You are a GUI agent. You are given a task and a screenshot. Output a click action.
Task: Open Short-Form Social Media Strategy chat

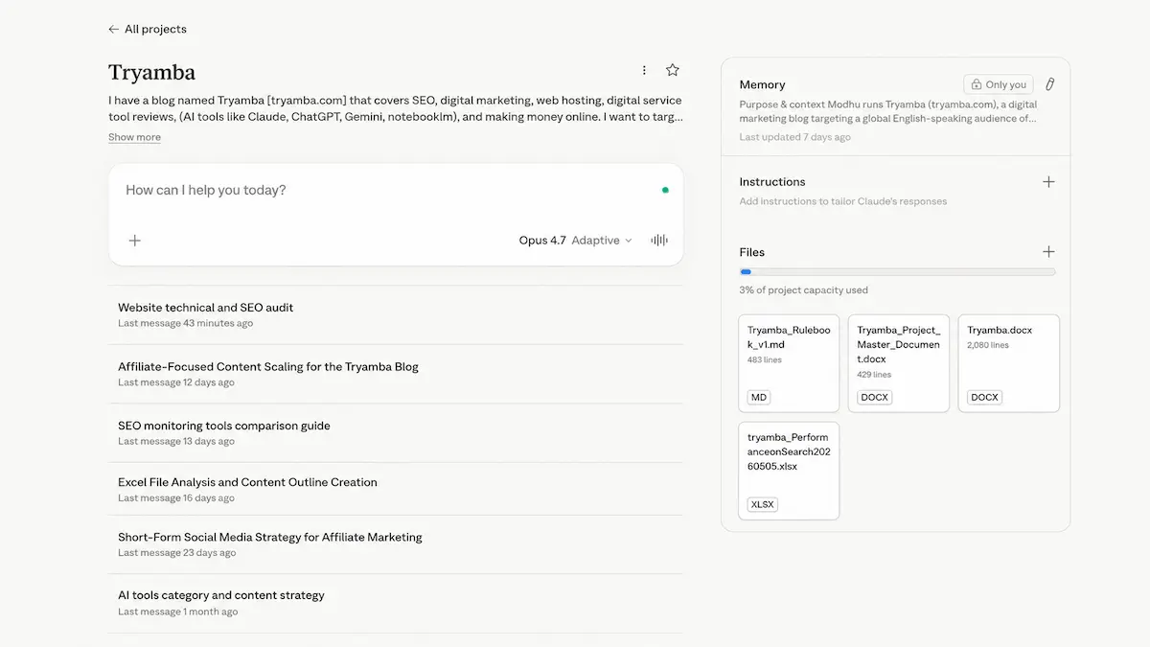(396, 544)
